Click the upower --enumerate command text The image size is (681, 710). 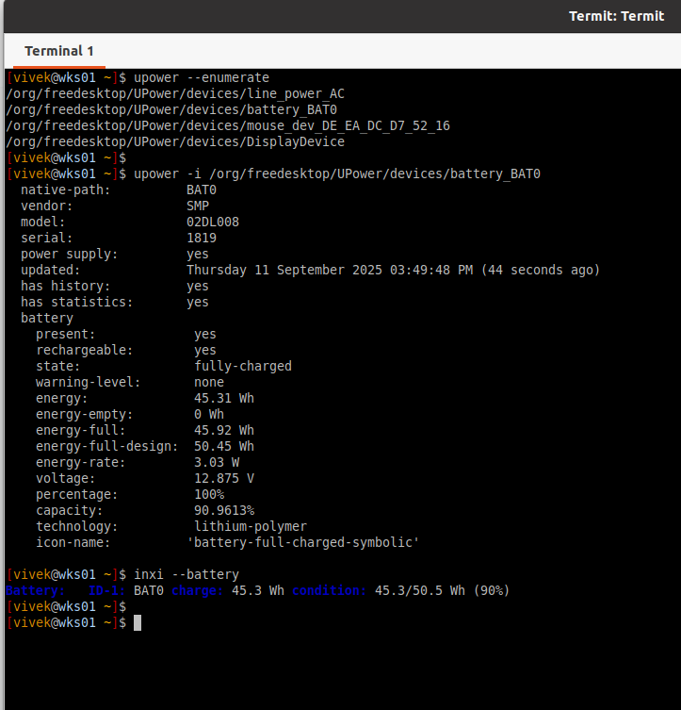tap(202, 78)
